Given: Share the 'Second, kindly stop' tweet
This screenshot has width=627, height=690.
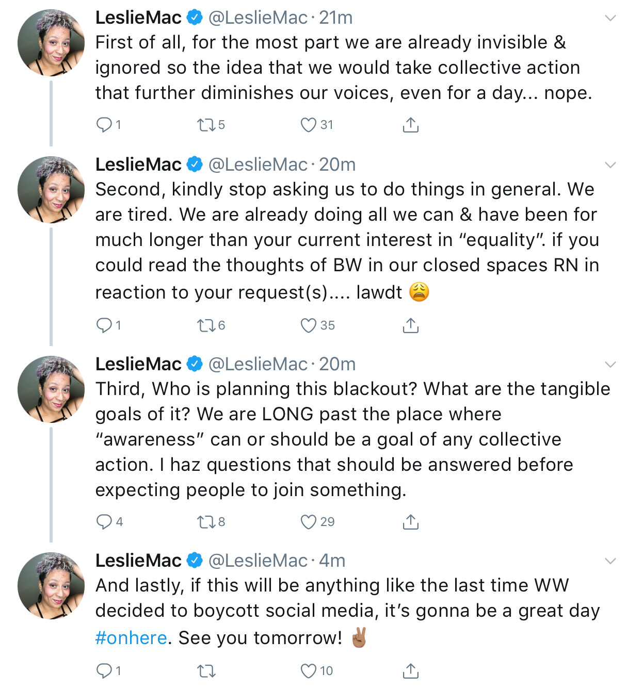Looking at the screenshot, I should point(410,325).
